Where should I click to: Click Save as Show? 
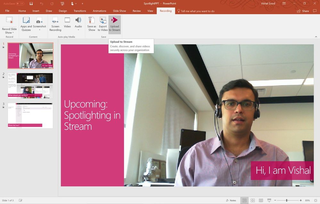[92, 24]
